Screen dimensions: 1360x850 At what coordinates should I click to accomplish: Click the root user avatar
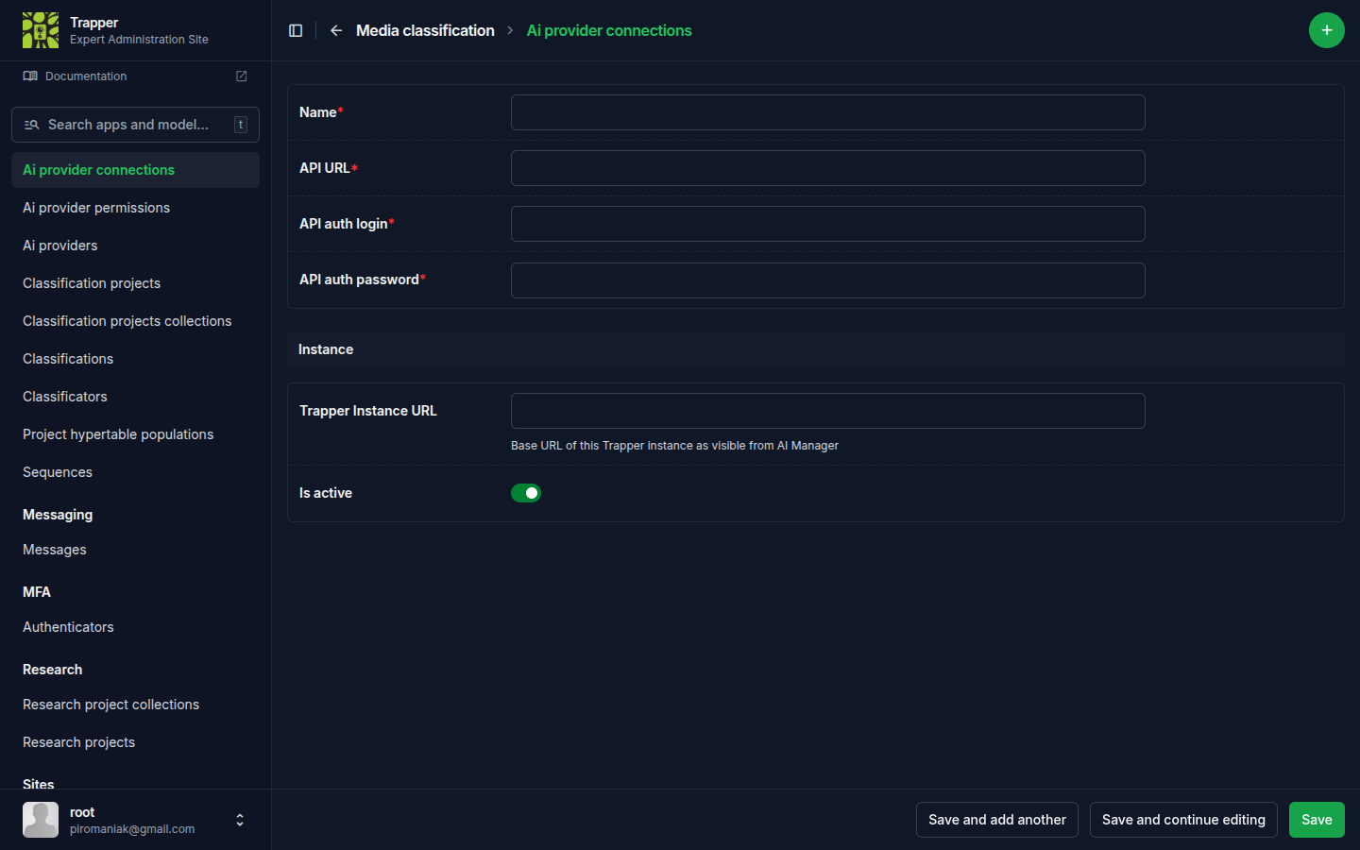point(41,820)
